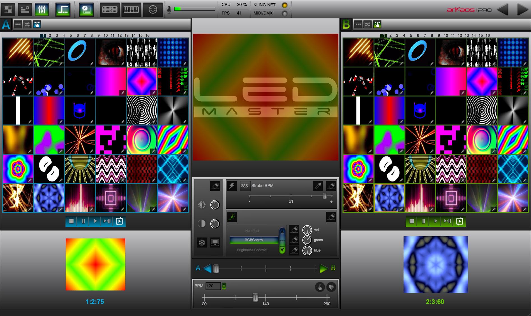Click the A/B crossfader handle
531x316 pixels.
click(x=216, y=269)
